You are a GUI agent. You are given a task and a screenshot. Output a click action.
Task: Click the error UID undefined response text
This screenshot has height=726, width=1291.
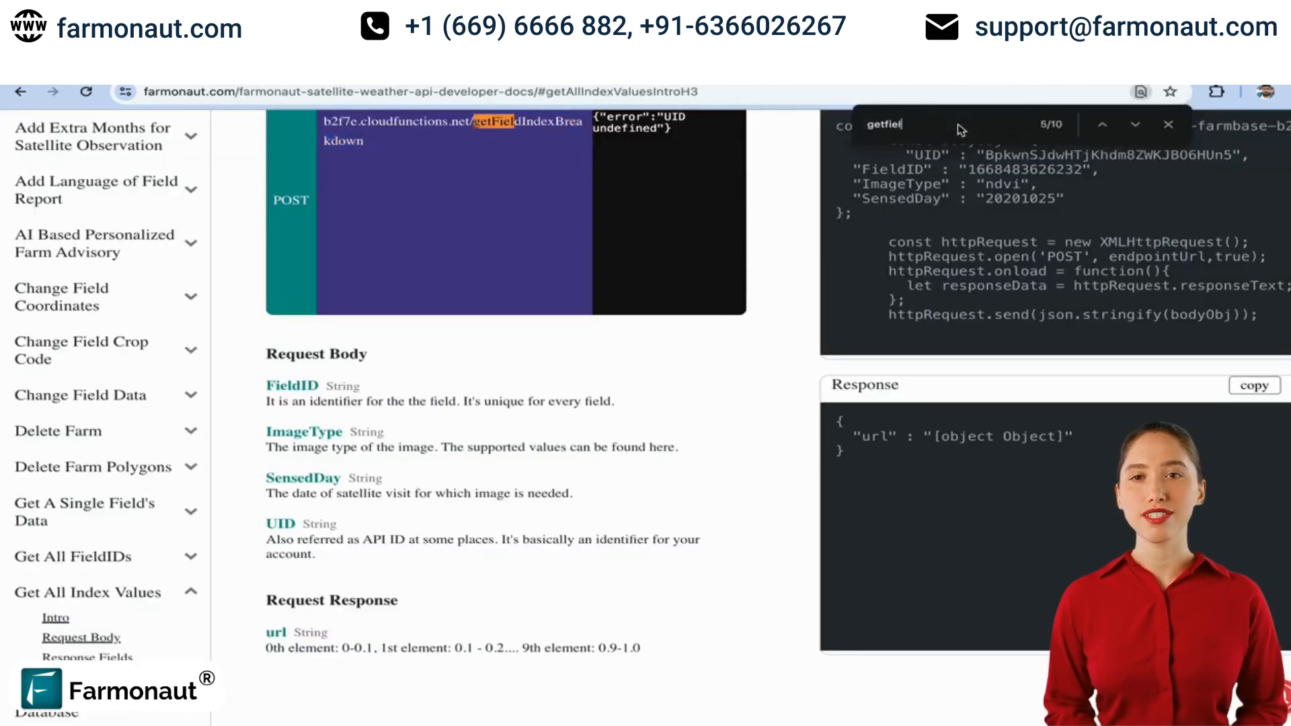pyautogui.click(x=639, y=122)
